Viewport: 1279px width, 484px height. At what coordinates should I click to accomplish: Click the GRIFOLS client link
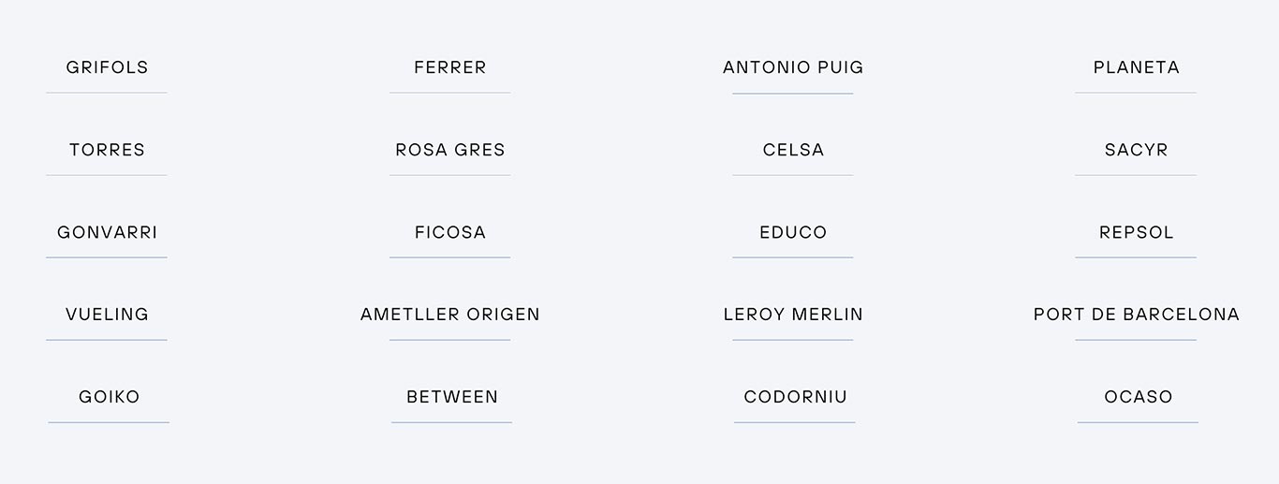point(107,67)
